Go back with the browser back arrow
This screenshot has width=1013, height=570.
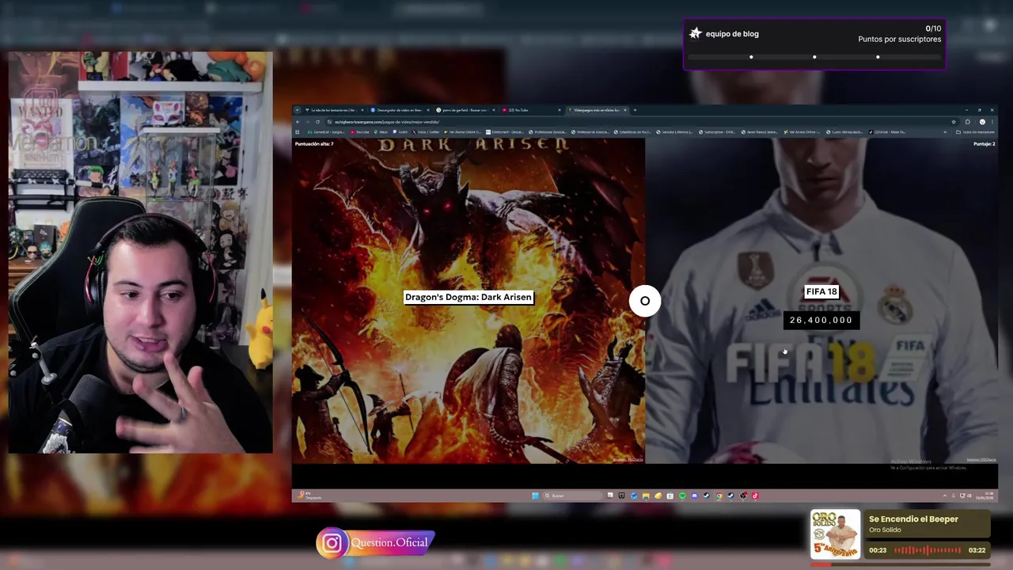pos(298,122)
